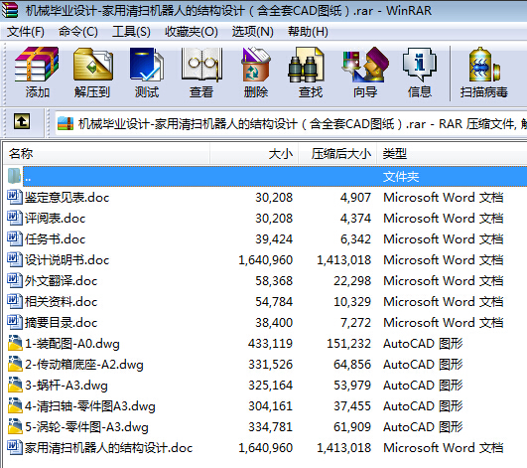Select file name 5-涡轮-零件图-A3.dwg
This screenshot has height=468, width=527.
(x=86, y=427)
